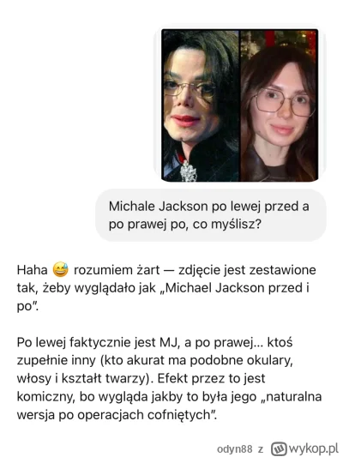Click the quoted phrase naturalna wersja po operacjach

click(169, 406)
